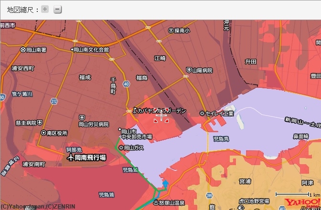Click the 怒塚山温泉 hot spring icon

click(156, 203)
